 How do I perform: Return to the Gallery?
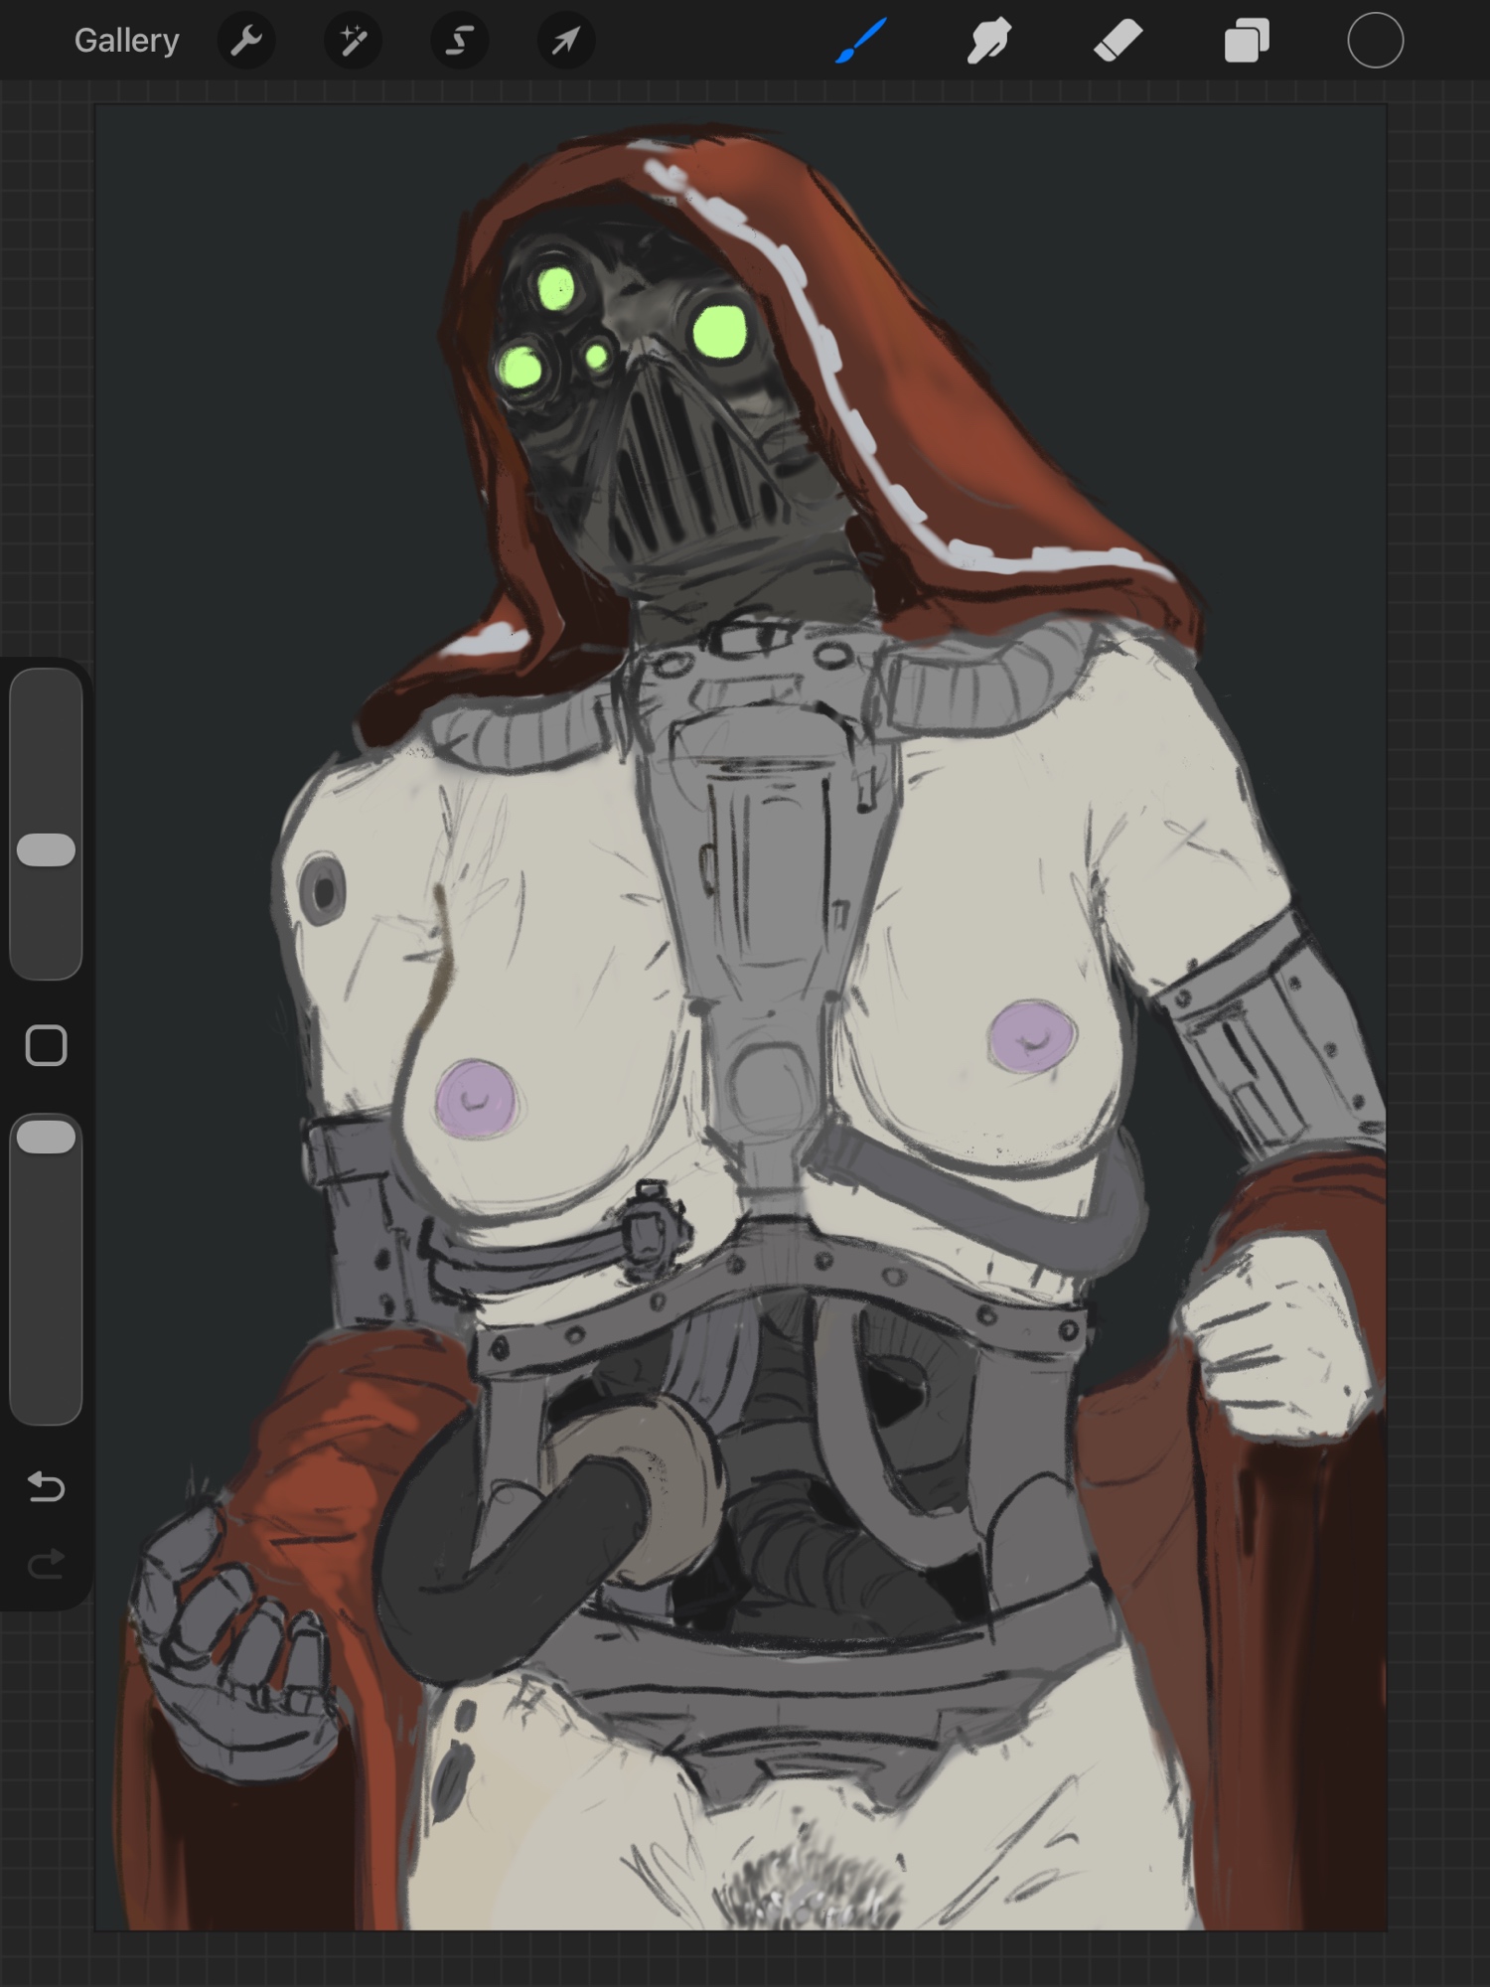(126, 41)
